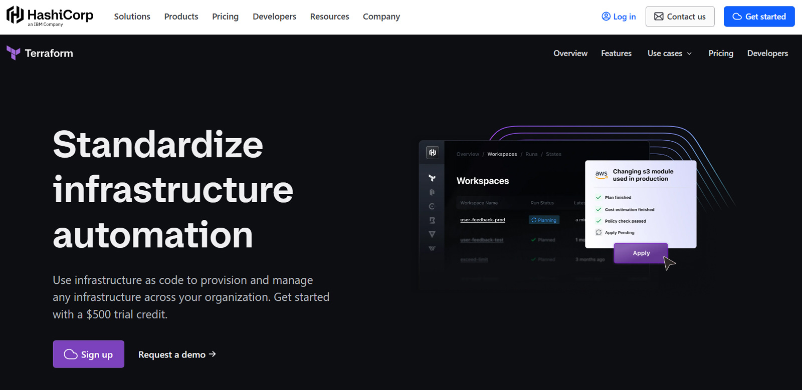Image resolution: width=802 pixels, height=390 pixels.
Task: Open Developers in the HashiCorp top navigation
Action: click(x=274, y=17)
